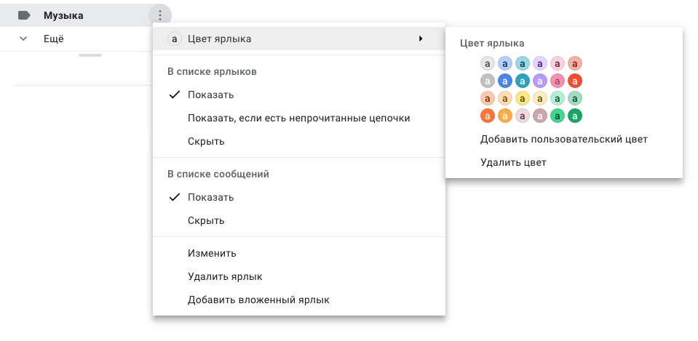Click the submenu arrow on Цвет ярлыка
This screenshot has height=341, width=698.
click(421, 39)
